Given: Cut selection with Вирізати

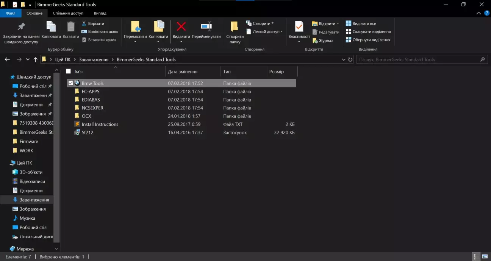Looking at the screenshot, I should 92,23.
